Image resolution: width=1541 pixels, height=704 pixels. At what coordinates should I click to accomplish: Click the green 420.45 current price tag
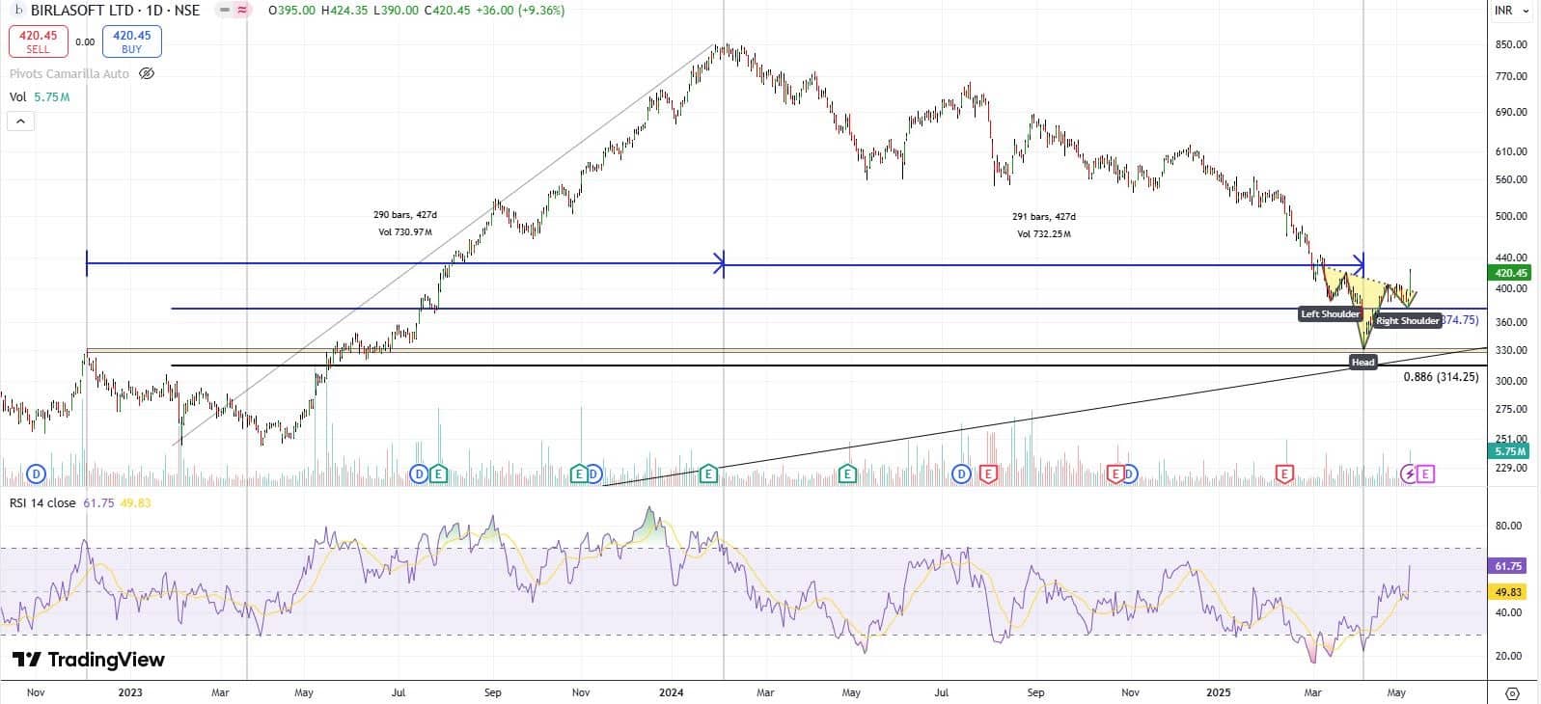(1510, 273)
